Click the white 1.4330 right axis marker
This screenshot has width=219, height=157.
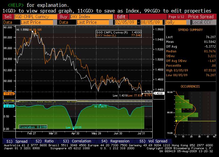point(159,93)
